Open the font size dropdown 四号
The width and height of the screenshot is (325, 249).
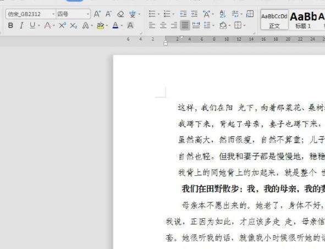[73, 14]
